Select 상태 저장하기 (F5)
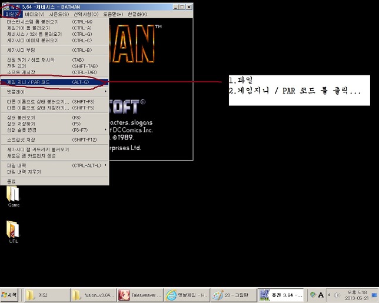379x303 pixels. (x=54, y=124)
